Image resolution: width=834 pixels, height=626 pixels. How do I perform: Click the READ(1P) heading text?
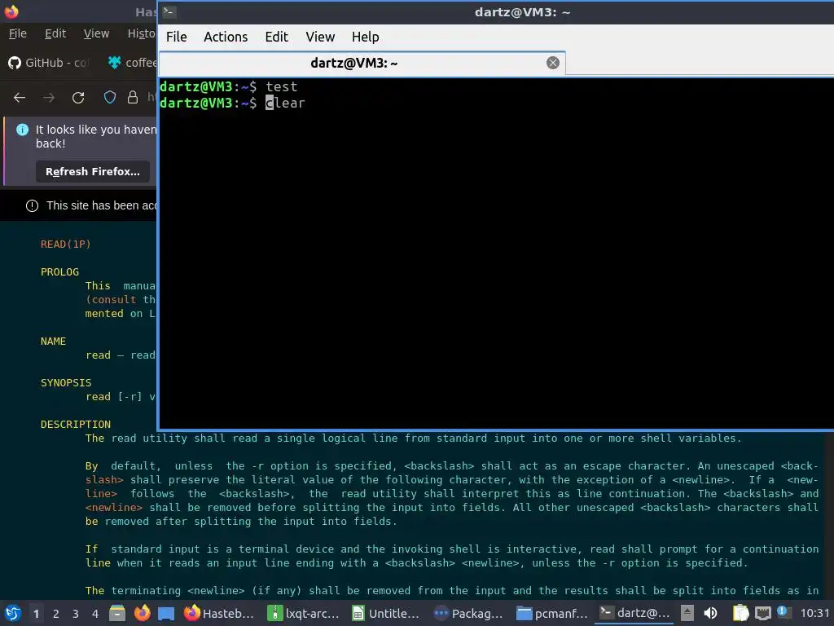point(65,244)
